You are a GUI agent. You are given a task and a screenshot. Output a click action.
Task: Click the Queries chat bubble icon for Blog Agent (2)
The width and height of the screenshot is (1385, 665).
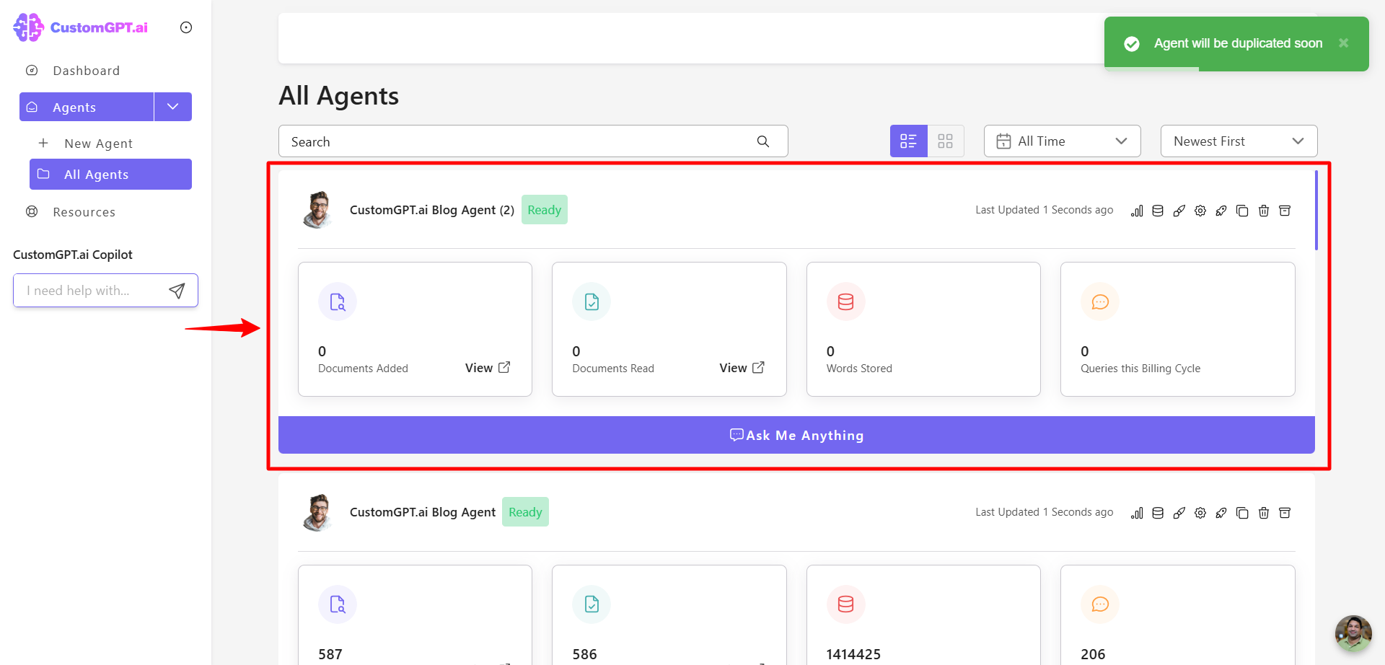(1100, 301)
